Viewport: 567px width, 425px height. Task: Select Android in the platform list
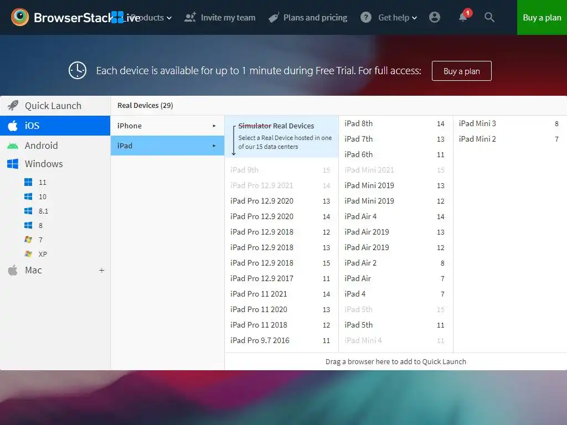click(x=55, y=146)
